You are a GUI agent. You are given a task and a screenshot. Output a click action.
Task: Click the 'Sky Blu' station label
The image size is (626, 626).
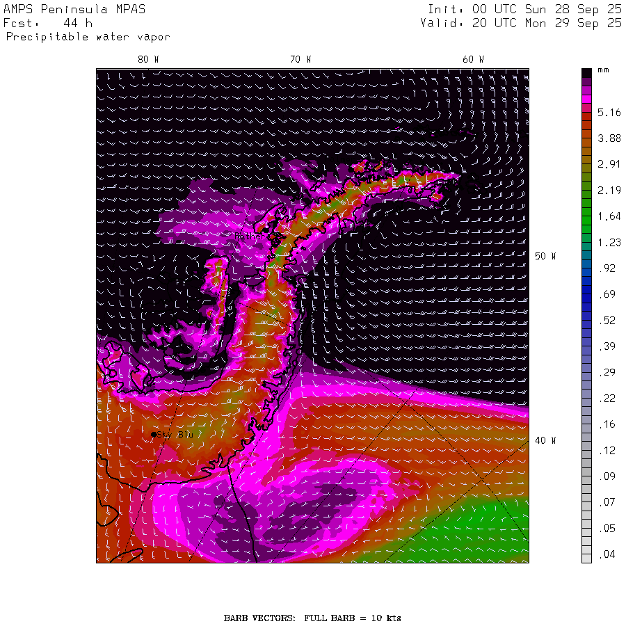click(175, 434)
